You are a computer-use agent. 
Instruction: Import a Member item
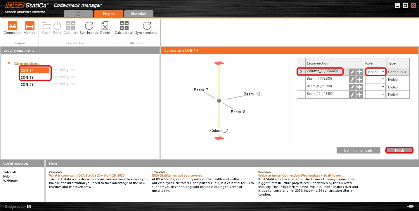click(30, 28)
